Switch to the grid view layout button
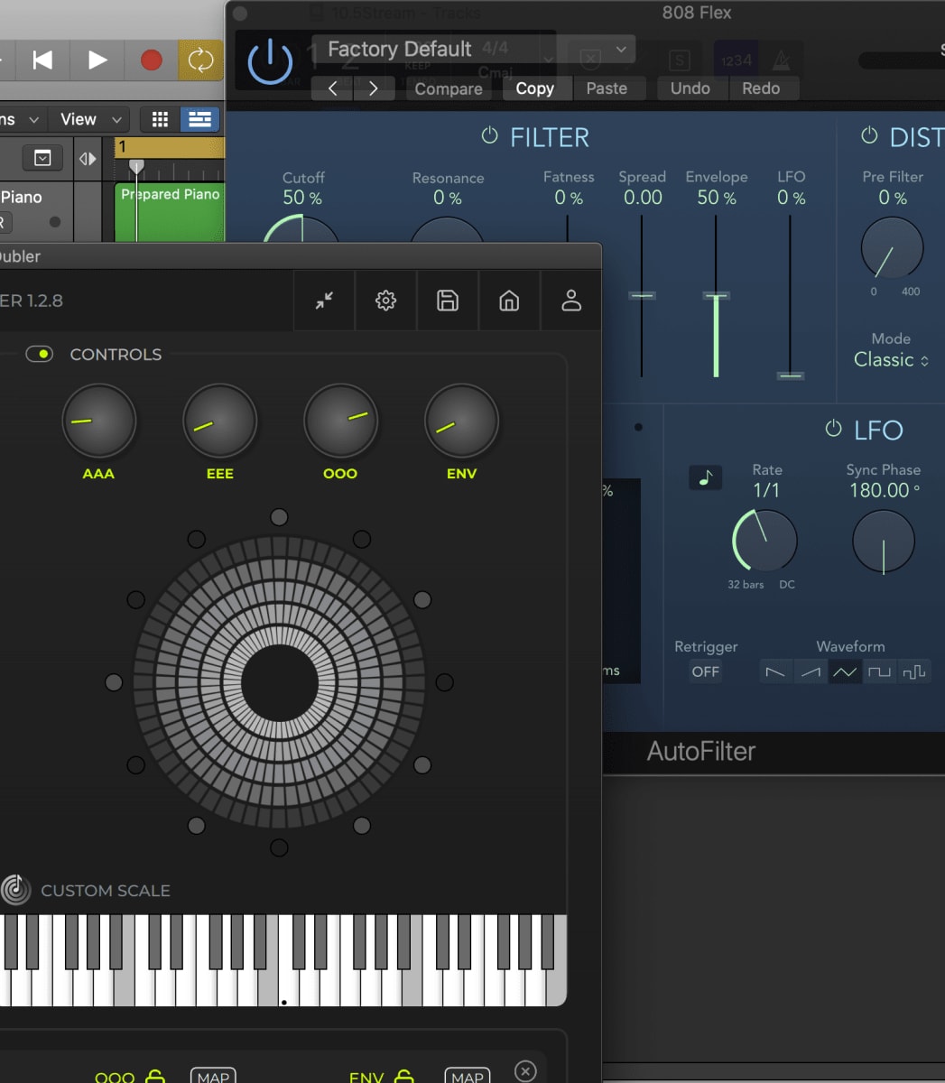The image size is (945, 1083). [x=159, y=119]
